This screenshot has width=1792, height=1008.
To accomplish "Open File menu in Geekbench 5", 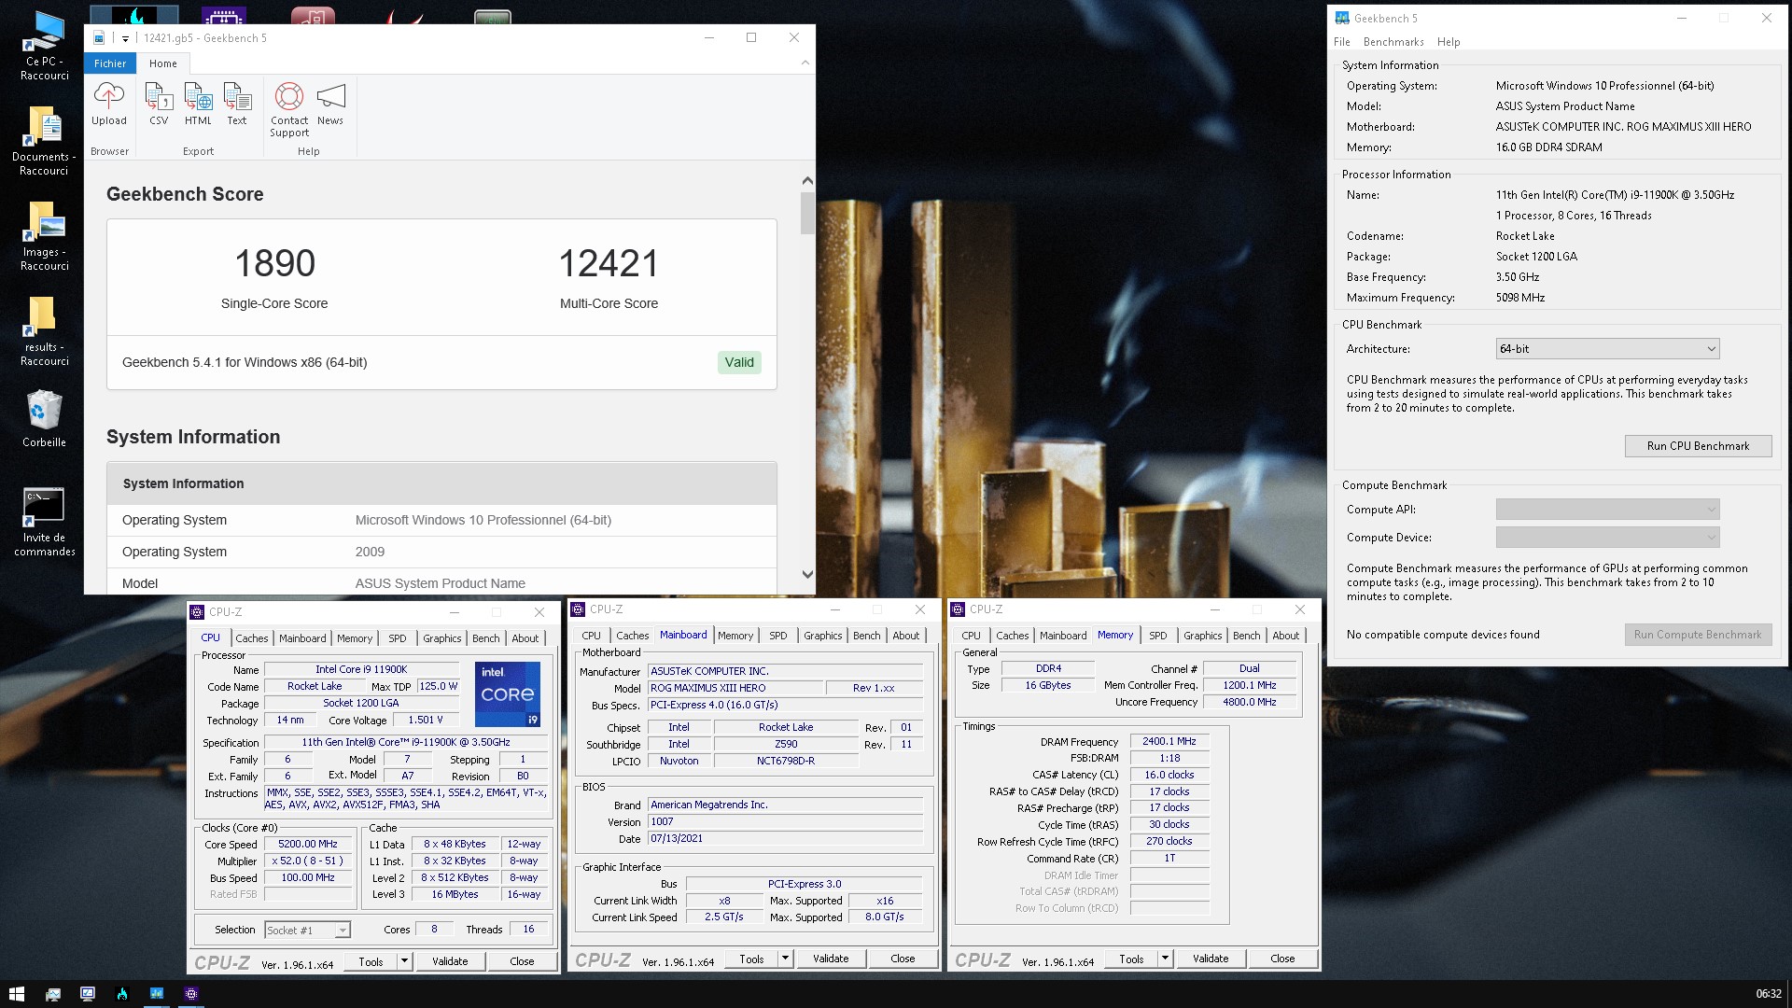I will pos(1342,42).
